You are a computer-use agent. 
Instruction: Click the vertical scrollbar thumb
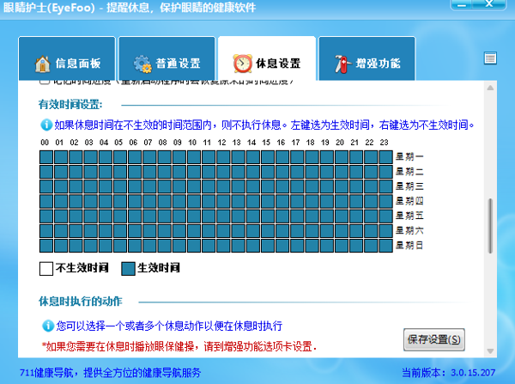[491, 225]
